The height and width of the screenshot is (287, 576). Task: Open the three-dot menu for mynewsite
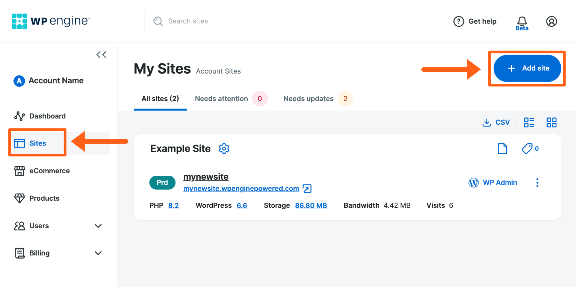[x=537, y=182]
